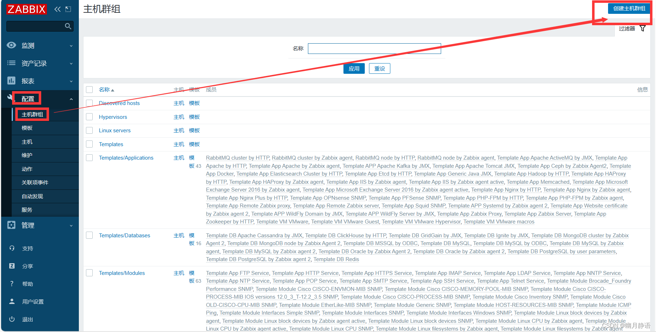The width and height of the screenshot is (656, 332).
Task: Open the Templates/Databases group link
Action: point(125,236)
